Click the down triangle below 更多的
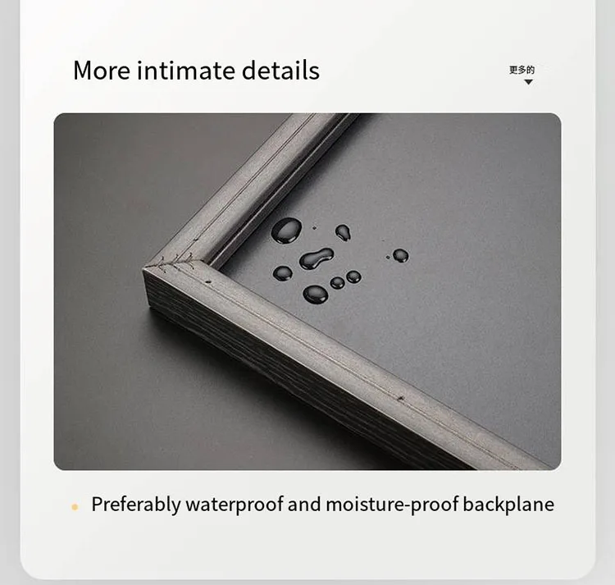 click(528, 82)
